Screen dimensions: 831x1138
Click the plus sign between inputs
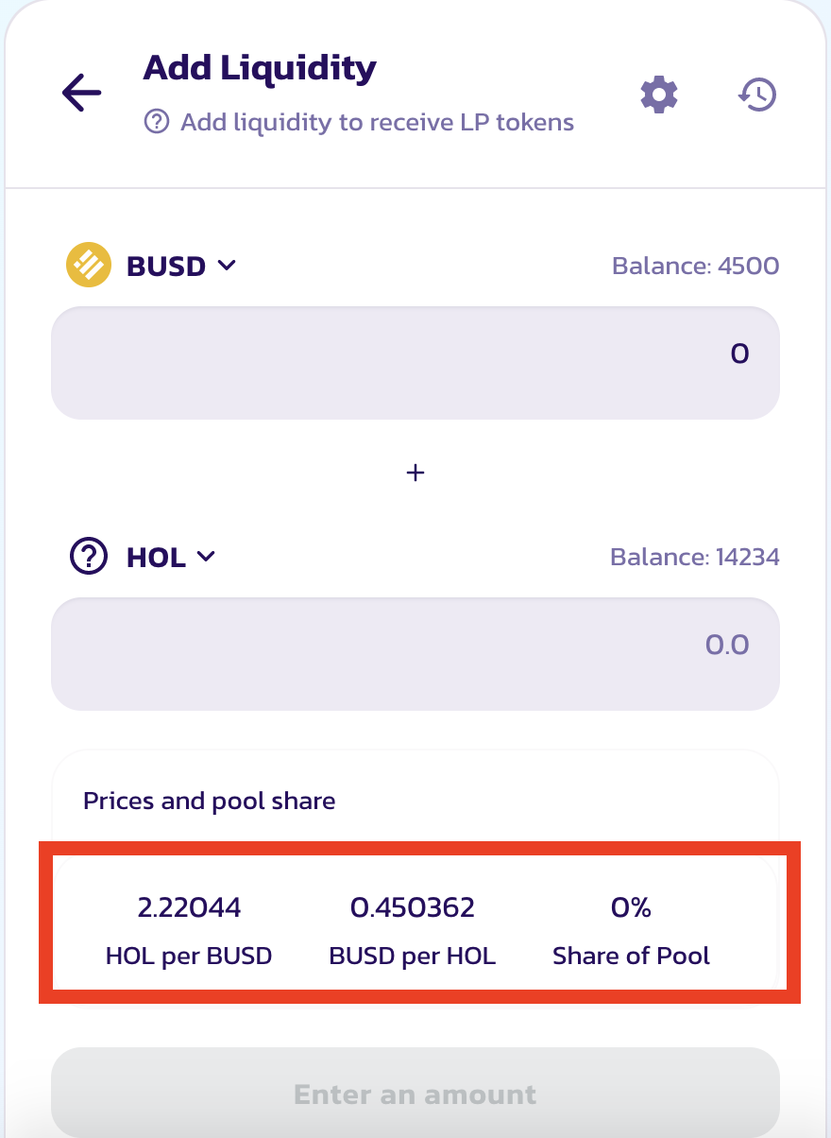click(x=415, y=473)
